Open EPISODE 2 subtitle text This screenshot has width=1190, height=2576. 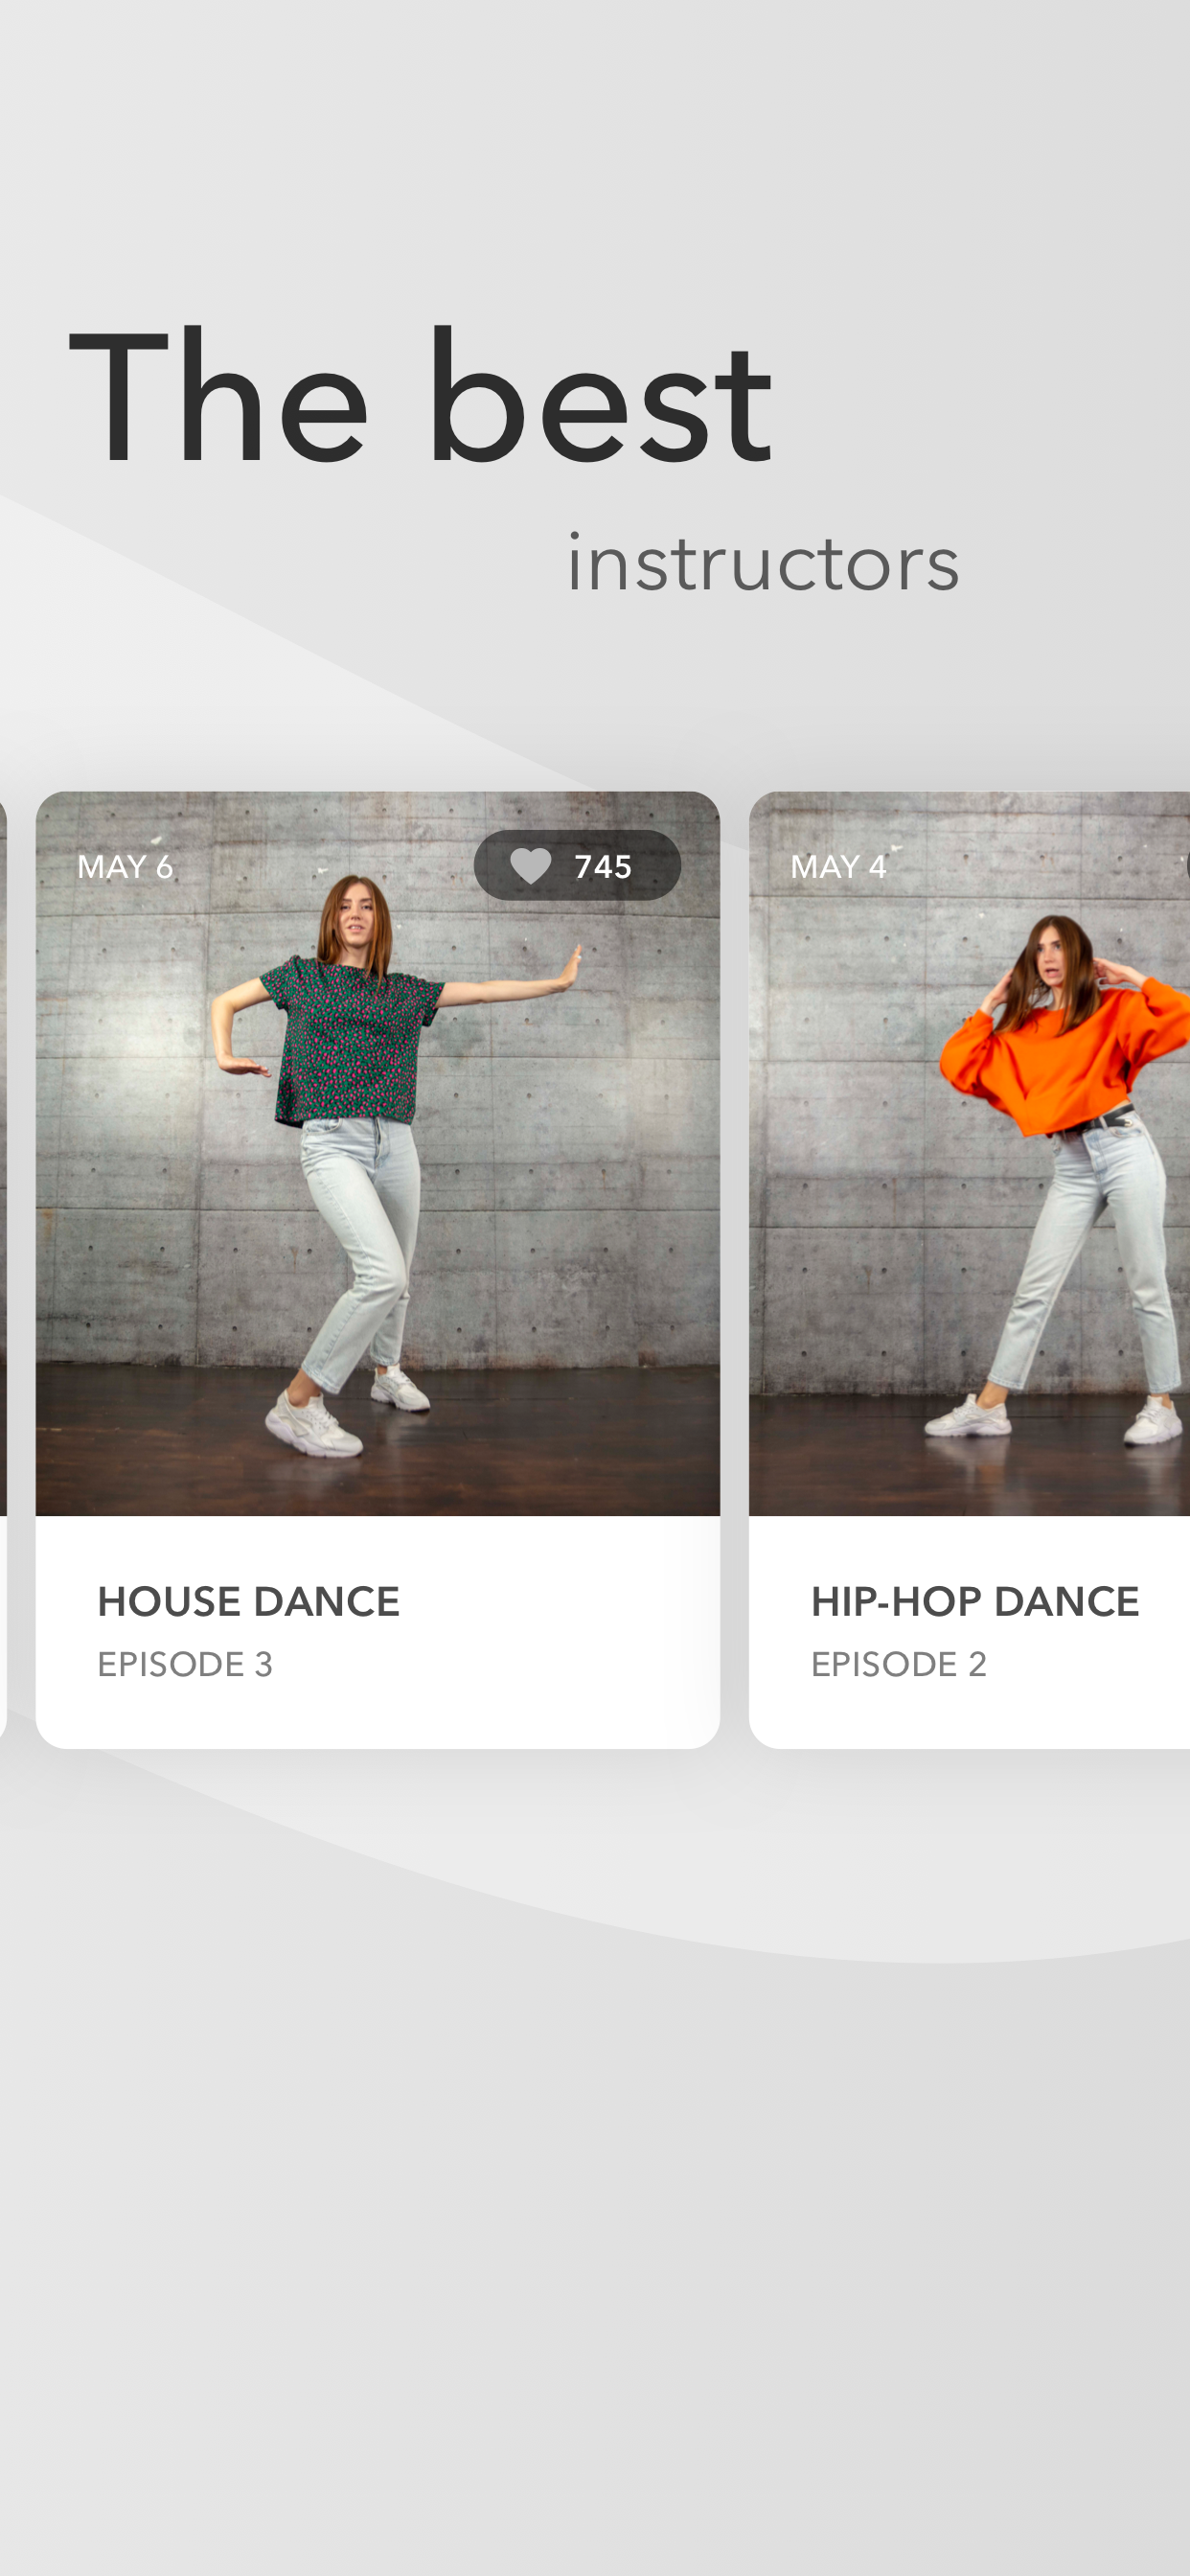click(899, 1664)
